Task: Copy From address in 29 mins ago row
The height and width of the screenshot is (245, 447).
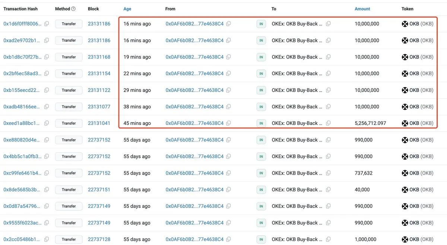Action: click(x=229, y=90)
